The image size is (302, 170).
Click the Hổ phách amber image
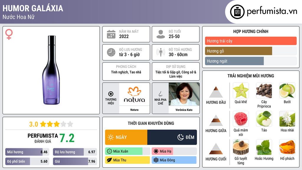click(x=287, y=147)
